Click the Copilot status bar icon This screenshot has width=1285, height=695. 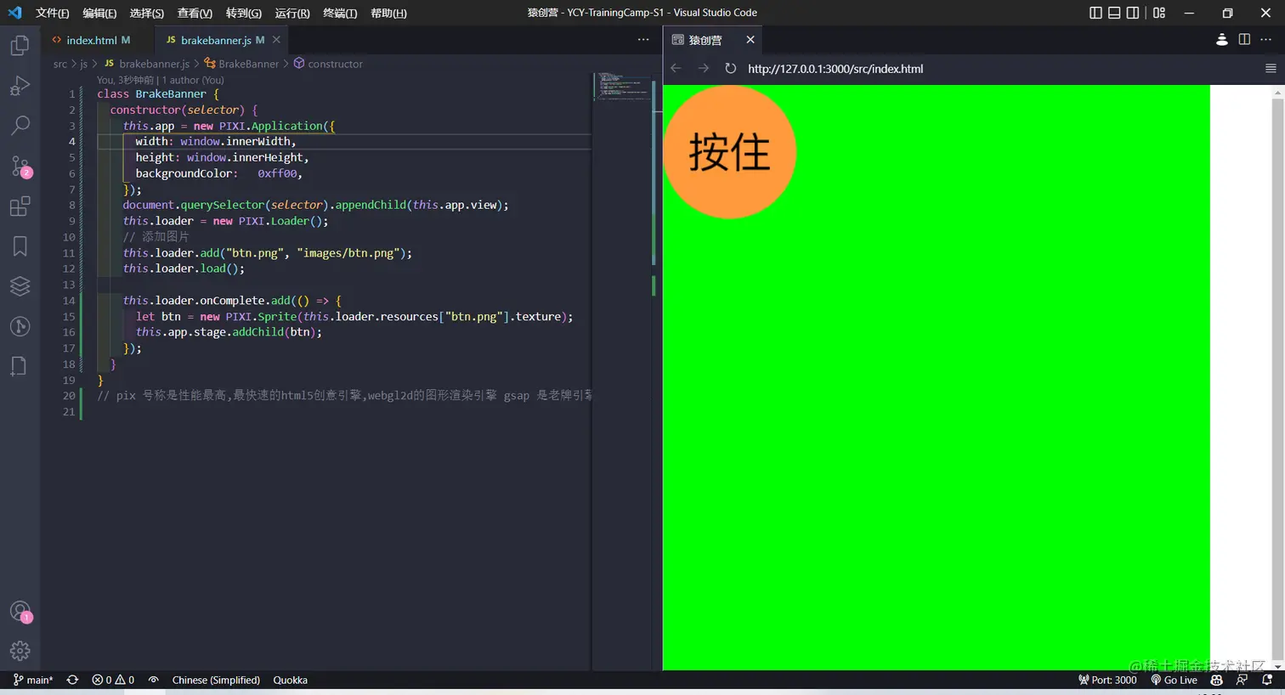coord(1216,680)
